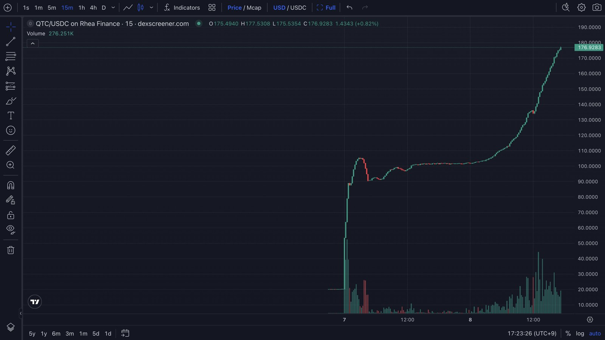Open the Indicators dialog
This screenshot has width=605, height=340.
point(182,8)
